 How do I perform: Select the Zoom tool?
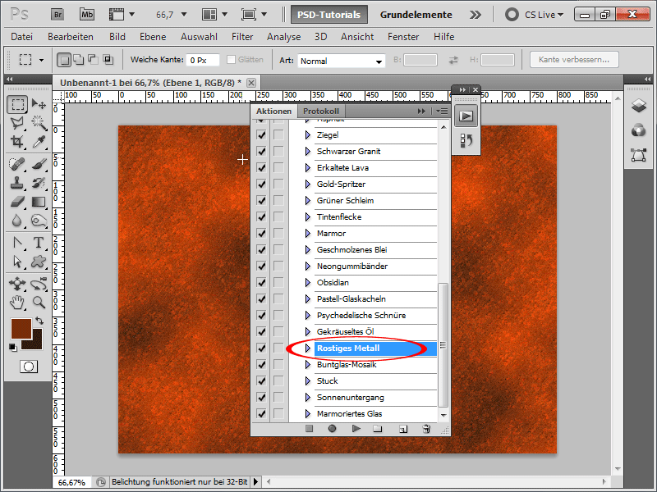(x=39, y=303)
